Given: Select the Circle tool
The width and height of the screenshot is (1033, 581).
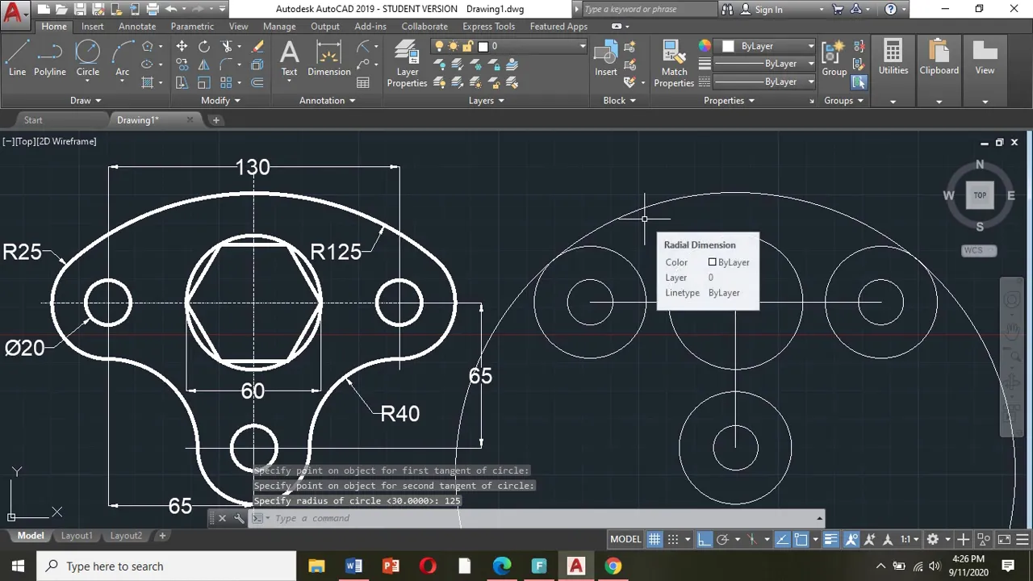Looking at the screenshot, I should pos(87,59).
